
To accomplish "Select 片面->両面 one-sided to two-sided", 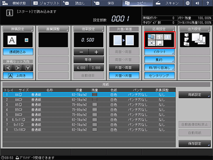I will click(x=124, y=68).
